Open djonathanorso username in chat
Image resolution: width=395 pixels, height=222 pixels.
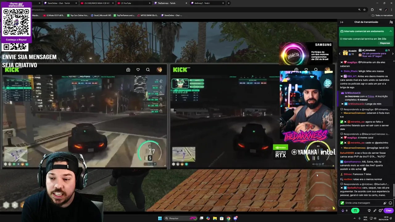click(x=352, y=162)
